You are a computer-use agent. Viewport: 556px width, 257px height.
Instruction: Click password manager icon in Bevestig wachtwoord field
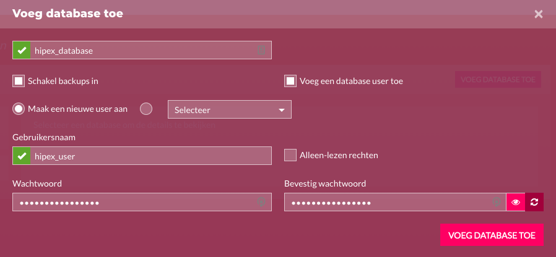(x=497, y=202)
